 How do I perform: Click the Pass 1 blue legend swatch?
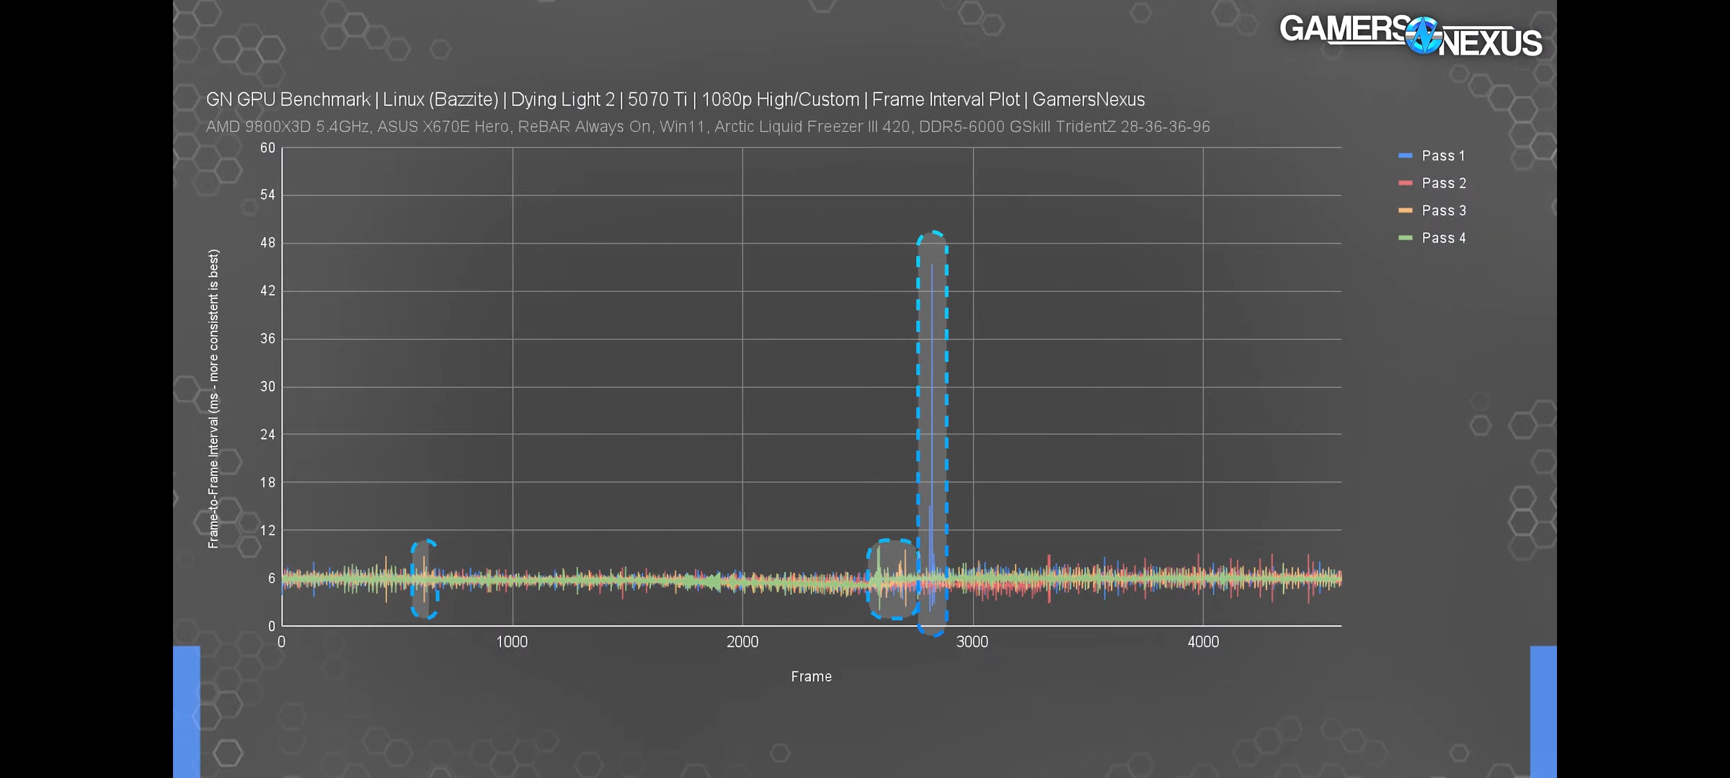(x=1405, y=156)
